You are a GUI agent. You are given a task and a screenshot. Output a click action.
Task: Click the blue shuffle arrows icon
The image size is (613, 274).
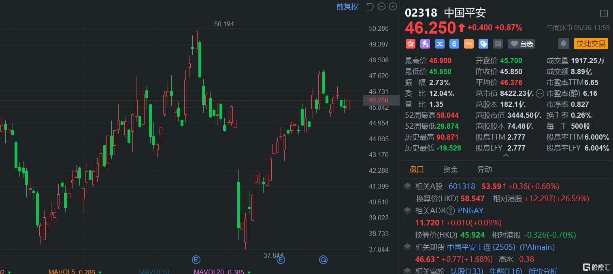click(x=439, y=44)
